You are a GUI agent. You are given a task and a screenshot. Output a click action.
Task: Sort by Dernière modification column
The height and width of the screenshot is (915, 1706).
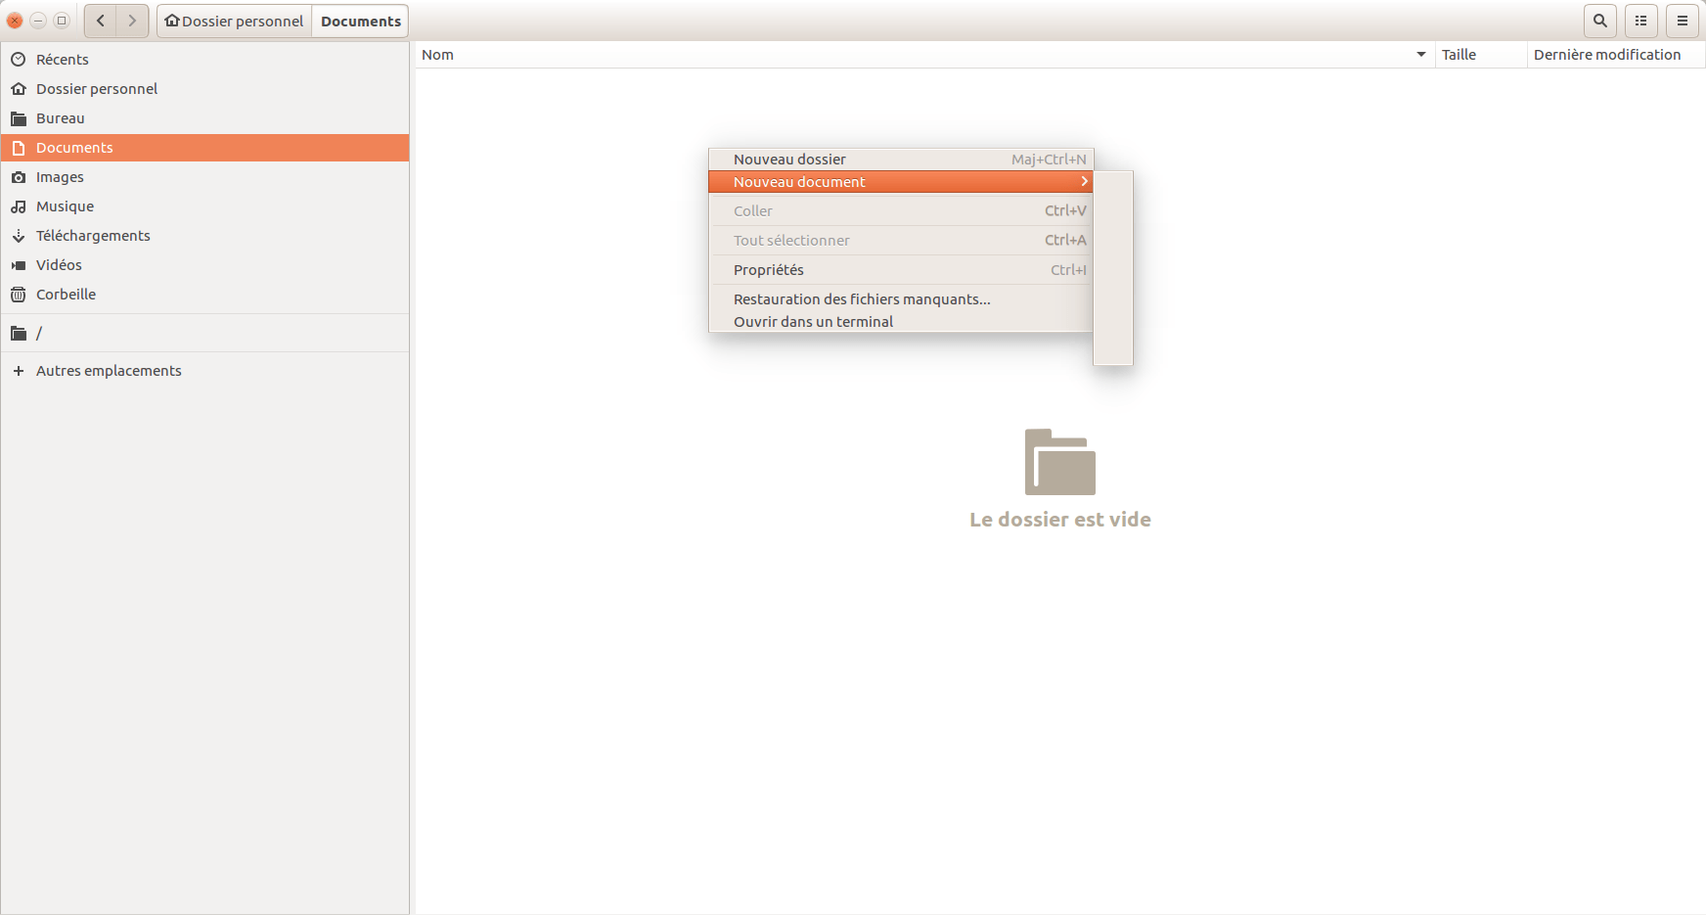click(x=1616, y=55)
